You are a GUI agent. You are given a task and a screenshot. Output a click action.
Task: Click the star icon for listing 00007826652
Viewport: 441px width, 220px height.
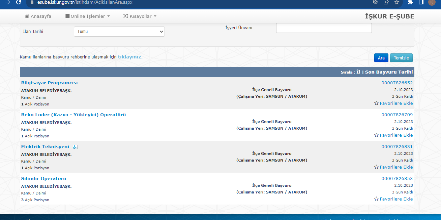tap(376, 103)
